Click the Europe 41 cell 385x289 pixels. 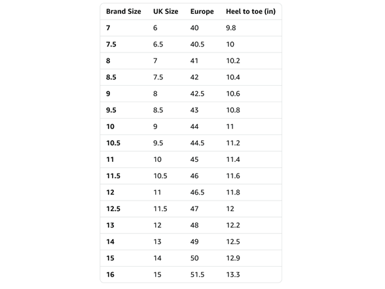click(x=194, y=61)
